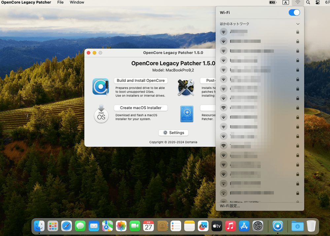Click the Build and Install OpenCore drive icon
Screen dimensions: 330x236
click(101, 86)
